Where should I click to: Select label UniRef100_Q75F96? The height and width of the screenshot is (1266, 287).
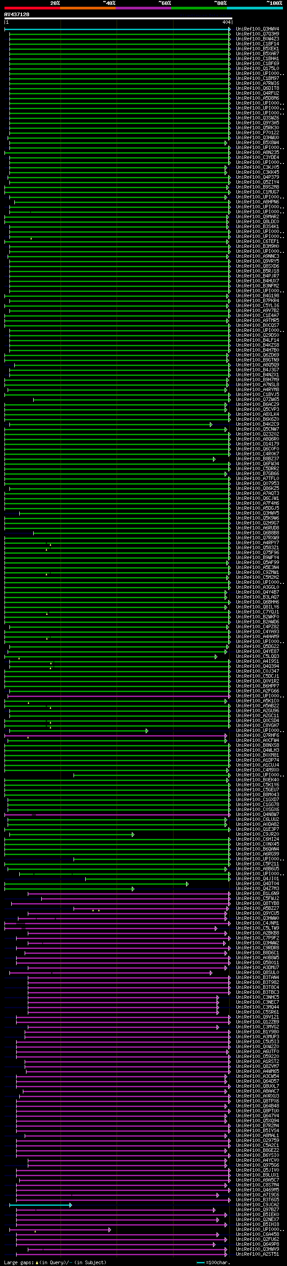coord(257,552)
